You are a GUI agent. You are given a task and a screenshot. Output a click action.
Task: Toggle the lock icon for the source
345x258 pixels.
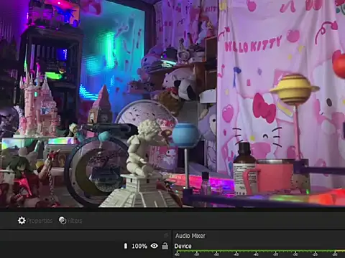click(x=165, y=246)
